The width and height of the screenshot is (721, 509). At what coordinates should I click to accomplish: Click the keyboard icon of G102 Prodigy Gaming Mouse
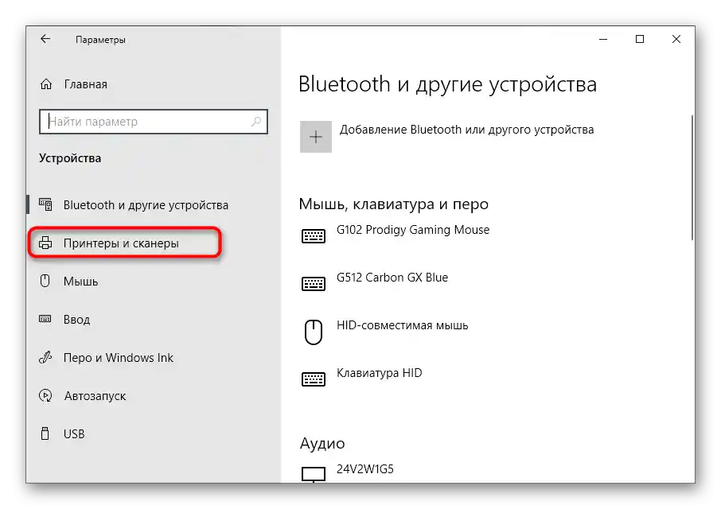coord(314,236)
